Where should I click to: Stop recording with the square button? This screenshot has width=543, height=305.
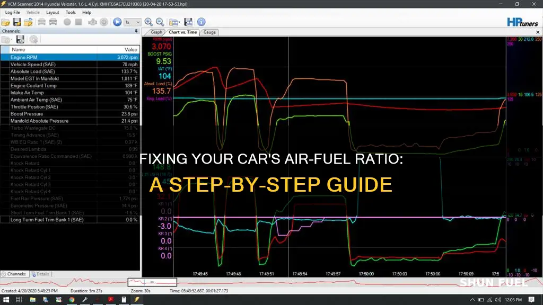(x=78, y=22)
